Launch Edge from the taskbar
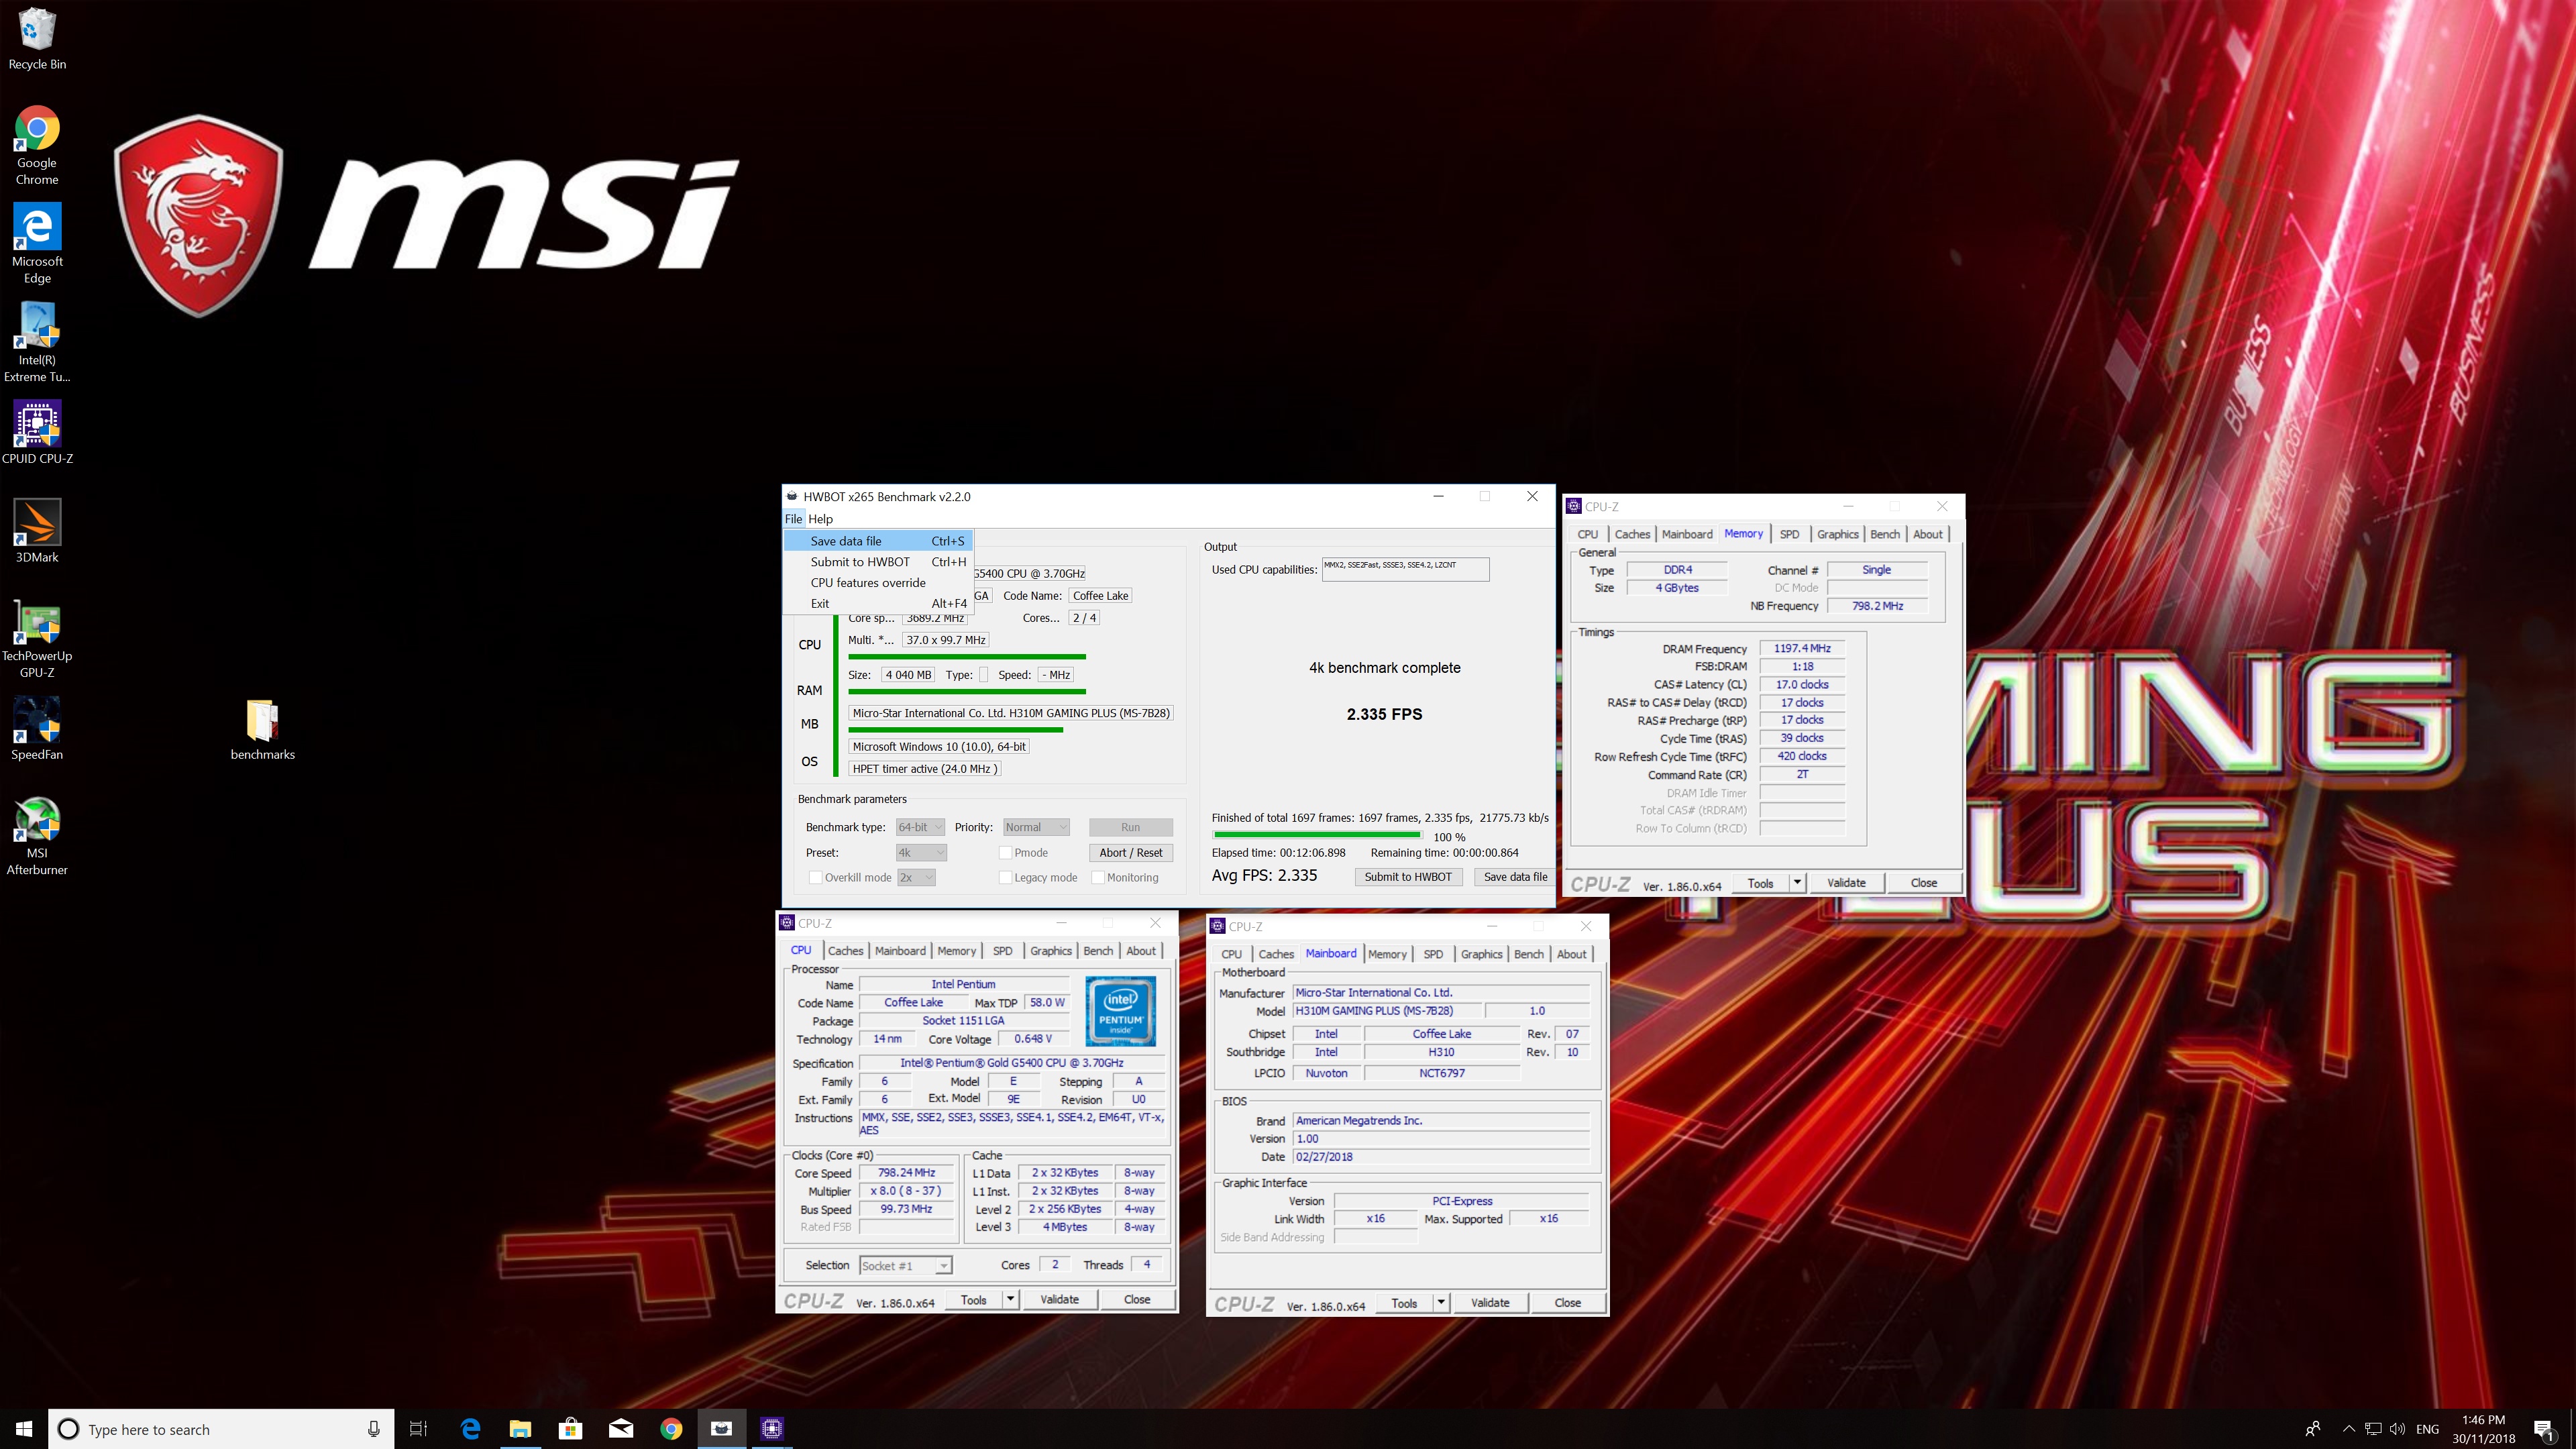The image size is (2576, 1449). pyautogui.click(x=470, y=1429)
